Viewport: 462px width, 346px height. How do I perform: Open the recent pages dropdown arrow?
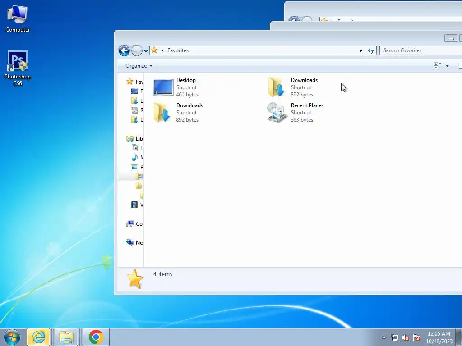146,51
